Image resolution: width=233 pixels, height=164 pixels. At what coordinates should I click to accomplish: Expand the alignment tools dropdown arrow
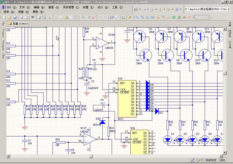148,9
